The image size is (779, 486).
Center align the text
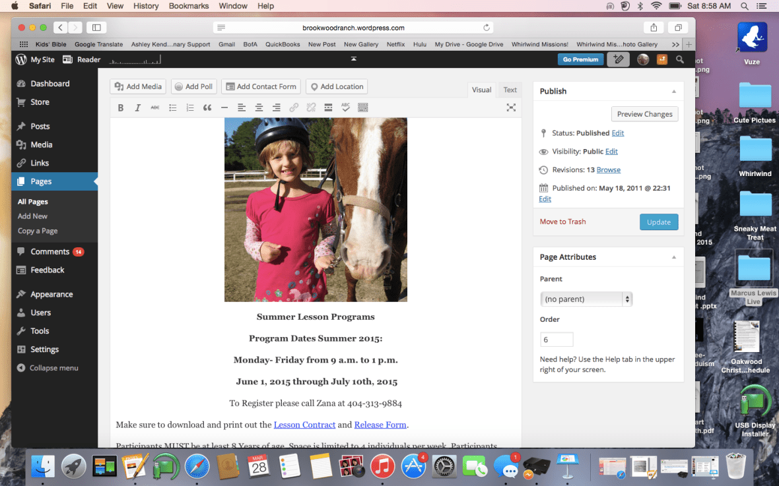click(259, 107)
